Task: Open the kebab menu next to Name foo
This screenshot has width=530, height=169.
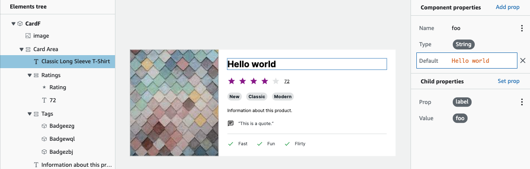Action: pos(521,28)
